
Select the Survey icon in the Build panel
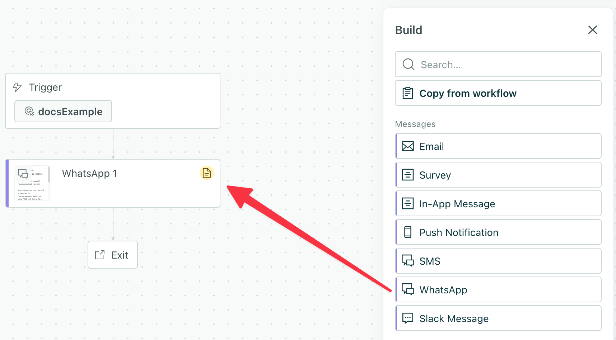point(408,175)
